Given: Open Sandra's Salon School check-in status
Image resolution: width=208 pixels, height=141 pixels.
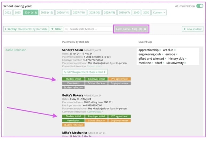Looking at the screenshot, I should click(x=97, y=83).
